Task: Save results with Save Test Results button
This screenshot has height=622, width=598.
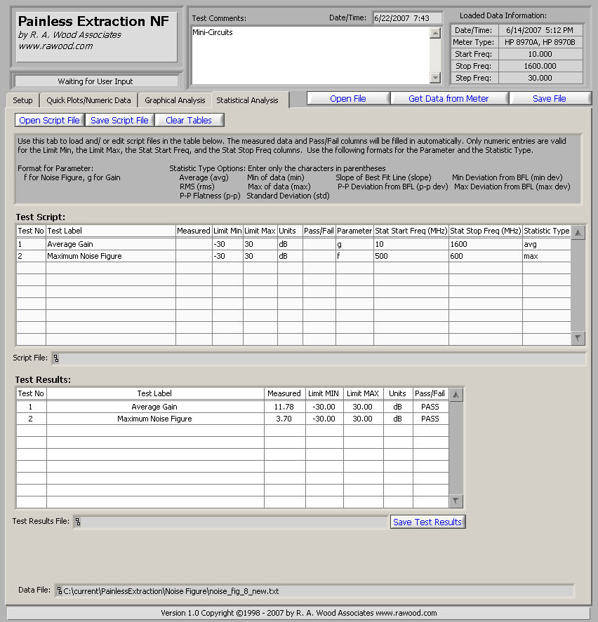Action: click(x=427, y=522)
